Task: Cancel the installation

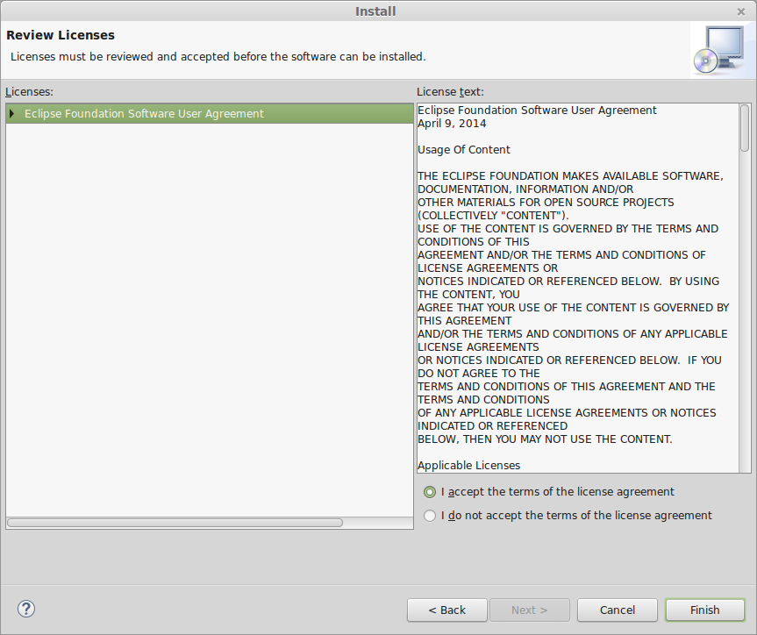Action: click(617, 610)
